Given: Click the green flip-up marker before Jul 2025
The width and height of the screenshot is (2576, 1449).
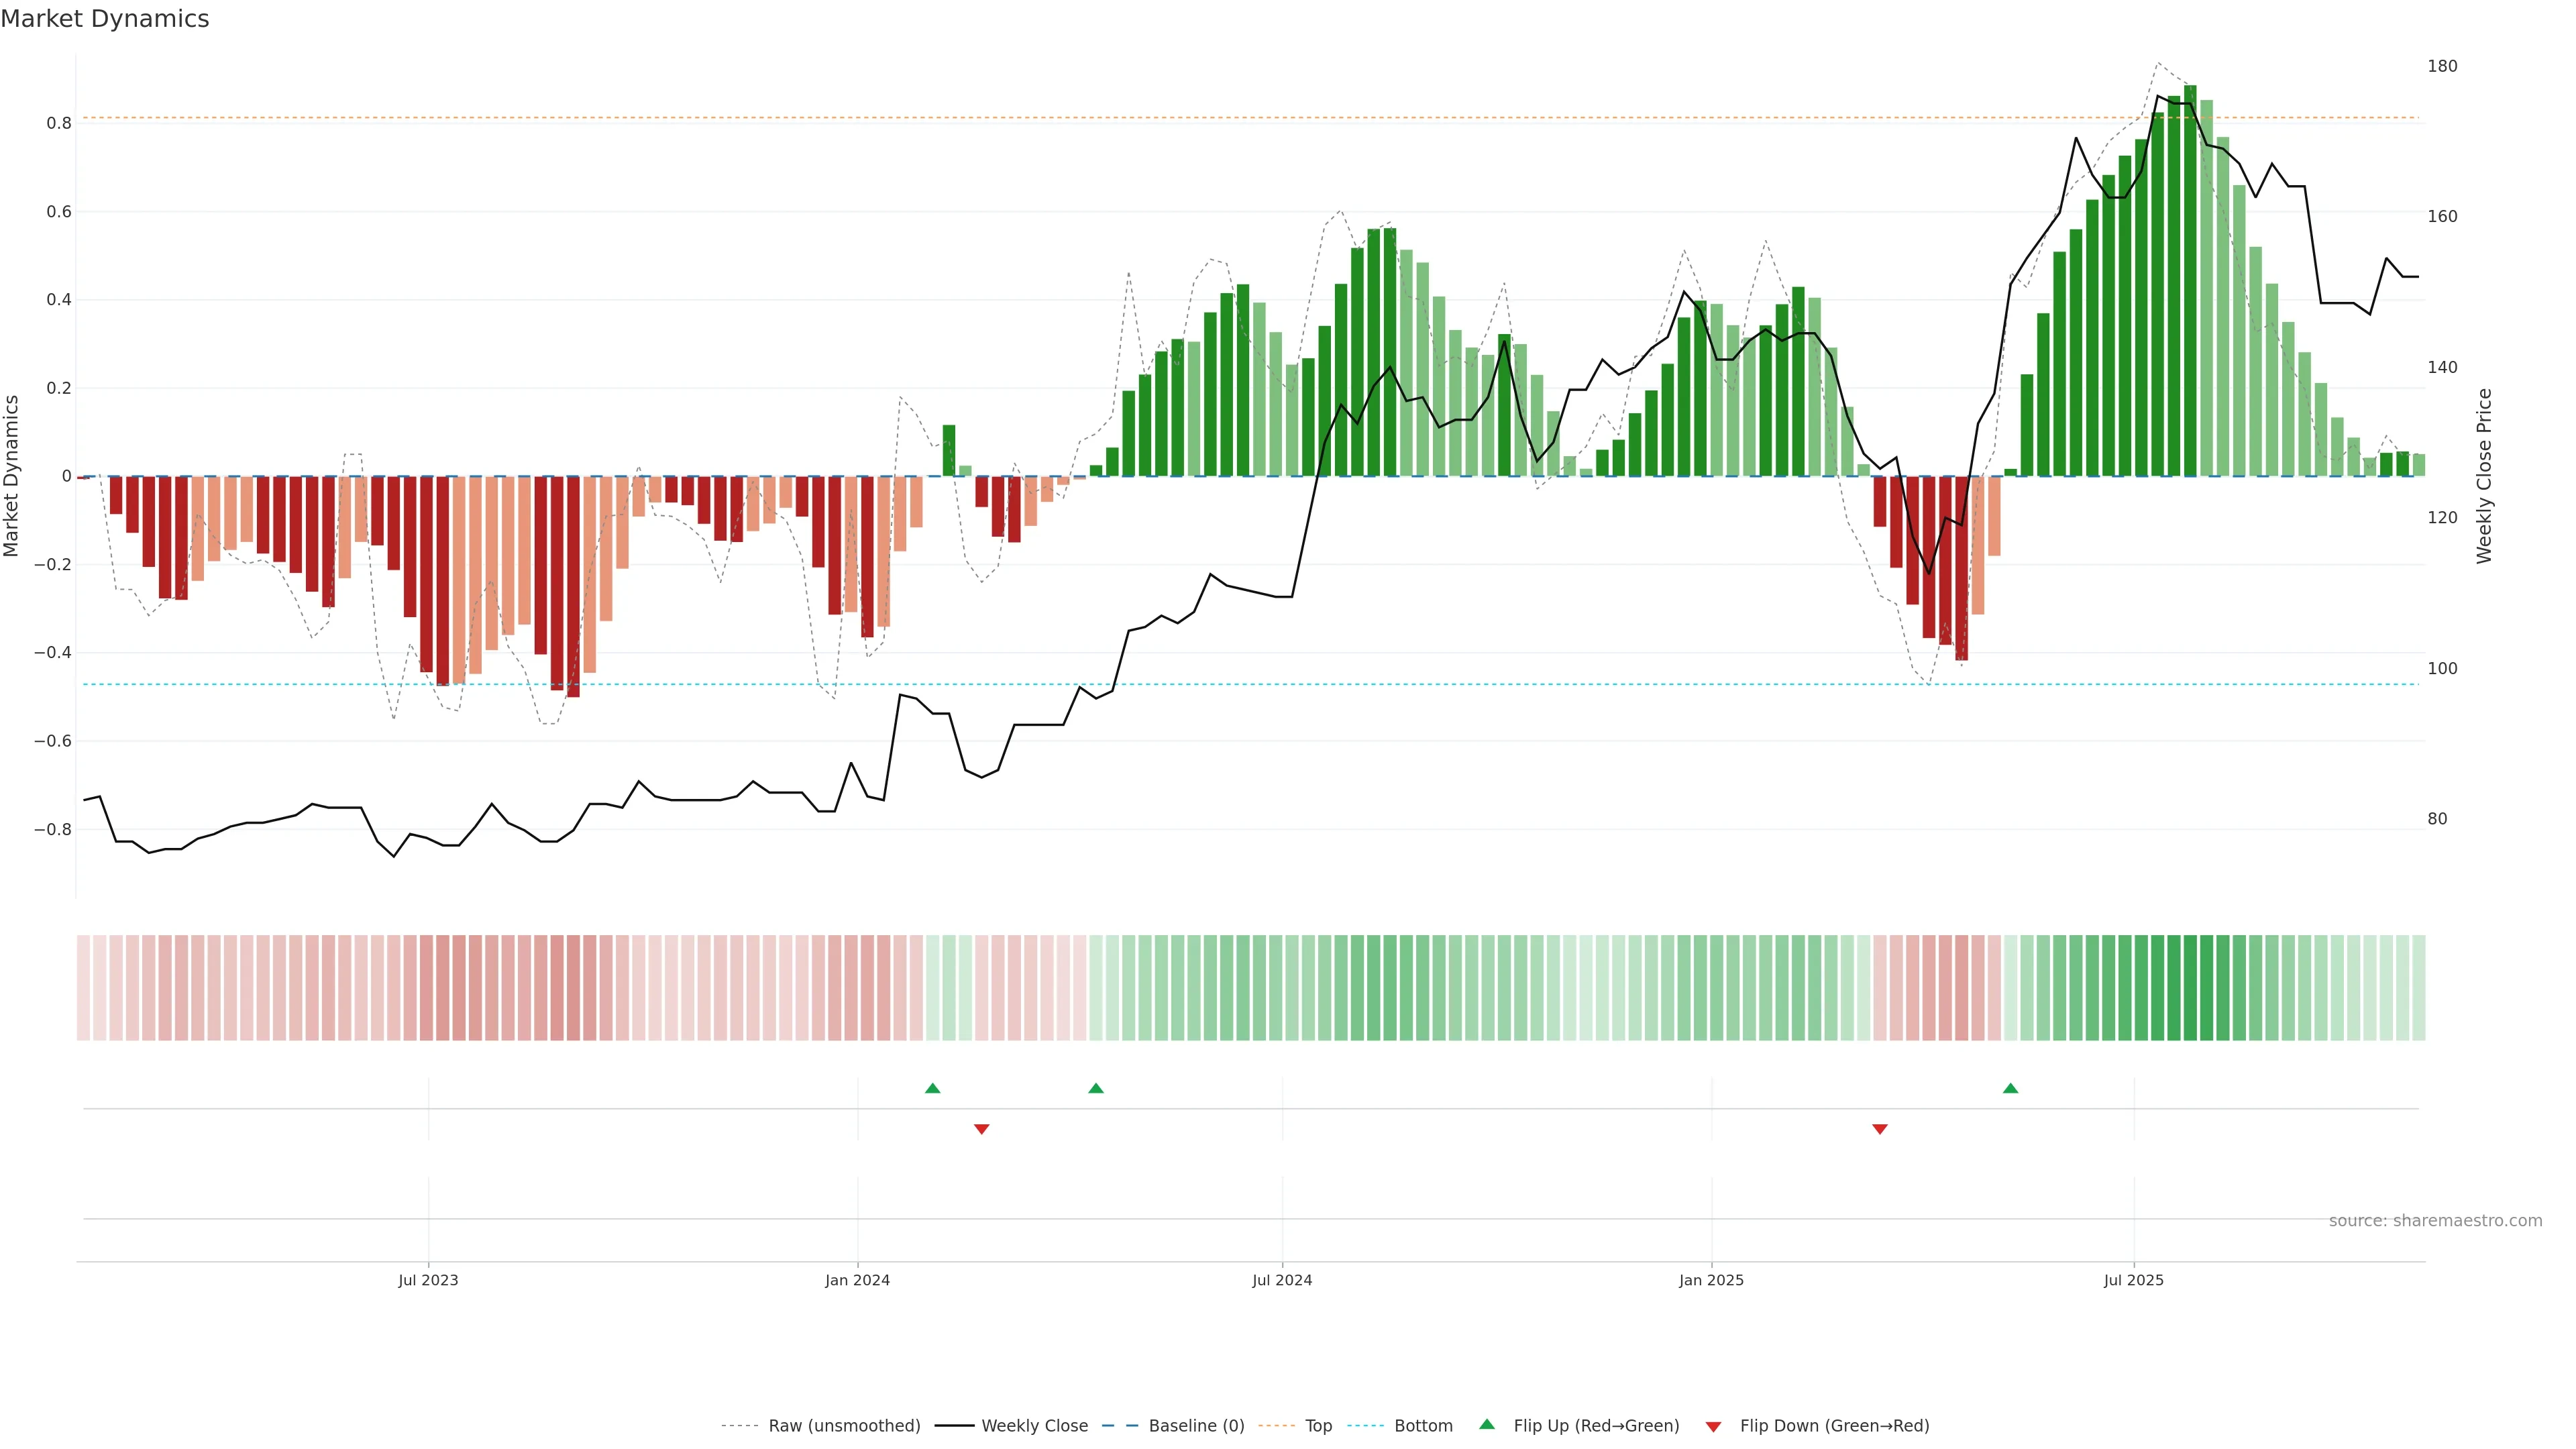Looking at the screenshot, I should click(x=2011, y=1088).
